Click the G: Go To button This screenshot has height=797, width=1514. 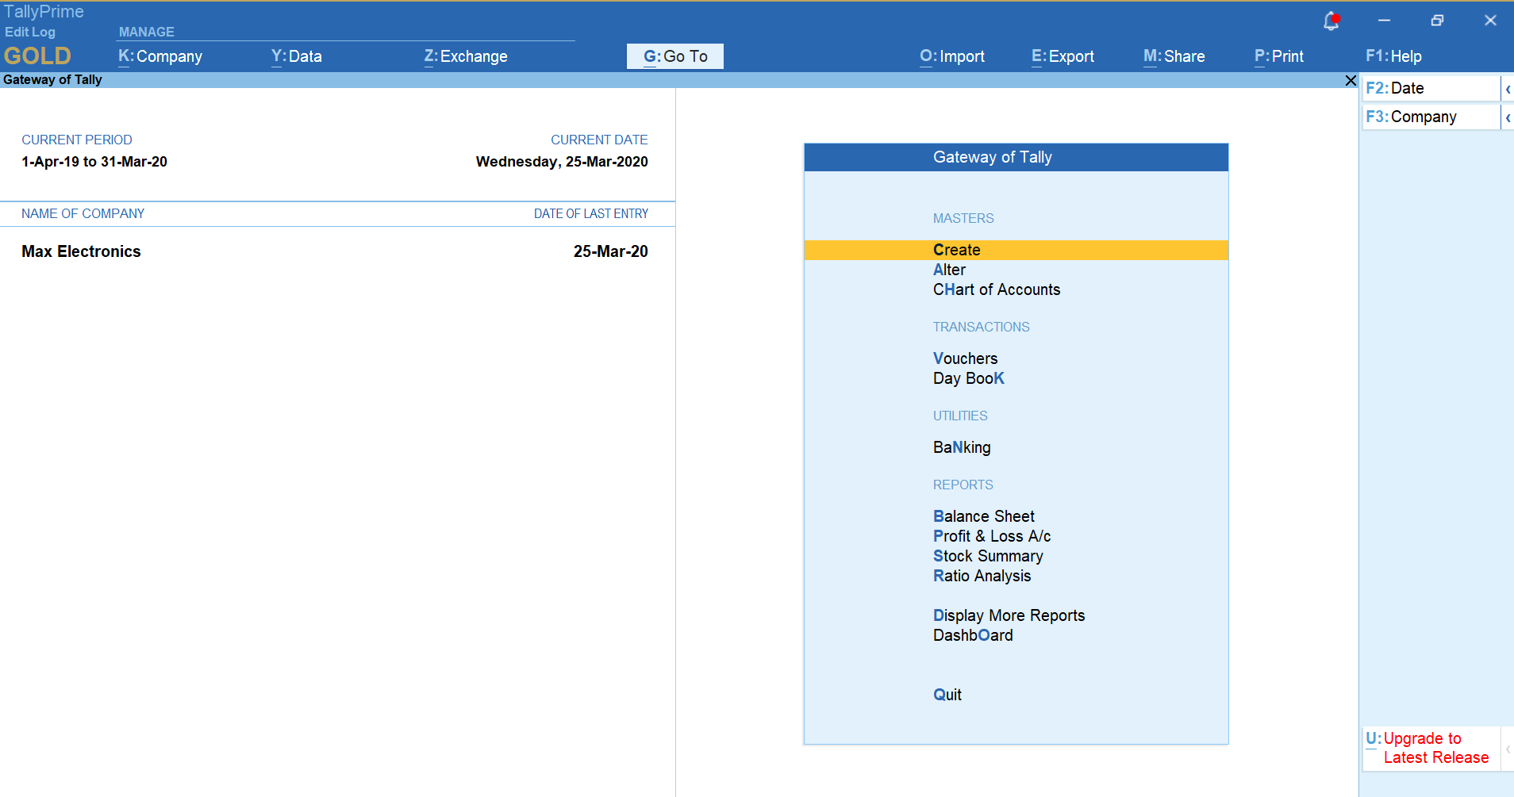[675, 56]
